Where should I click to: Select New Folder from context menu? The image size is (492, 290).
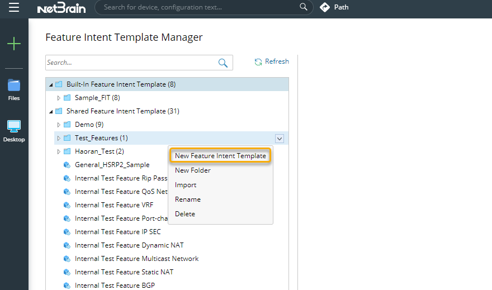click(x=193, y=170)
